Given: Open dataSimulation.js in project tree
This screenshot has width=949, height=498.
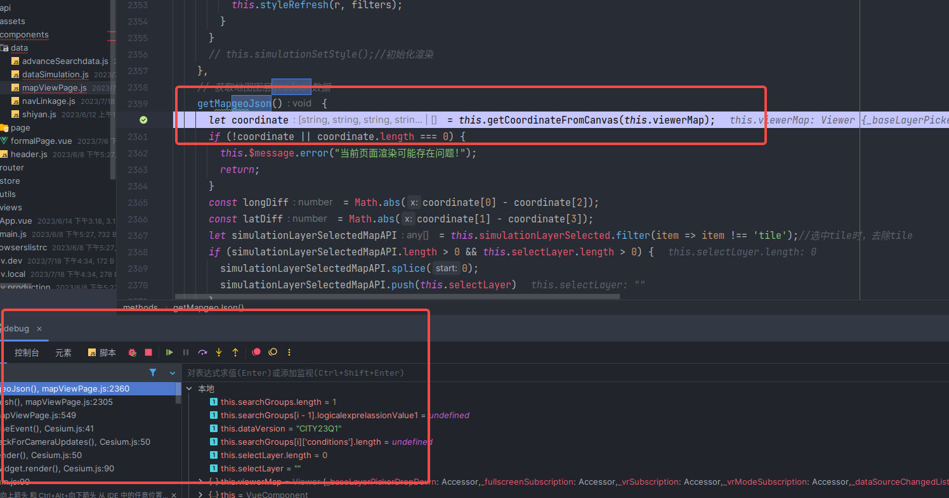Looking at the screenshot, I should point(55,75).
